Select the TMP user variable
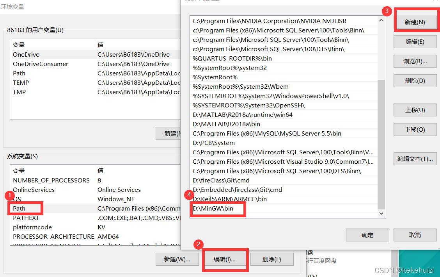Image resolution: width=440 pixels, height=277 pixels. point(96,92)
